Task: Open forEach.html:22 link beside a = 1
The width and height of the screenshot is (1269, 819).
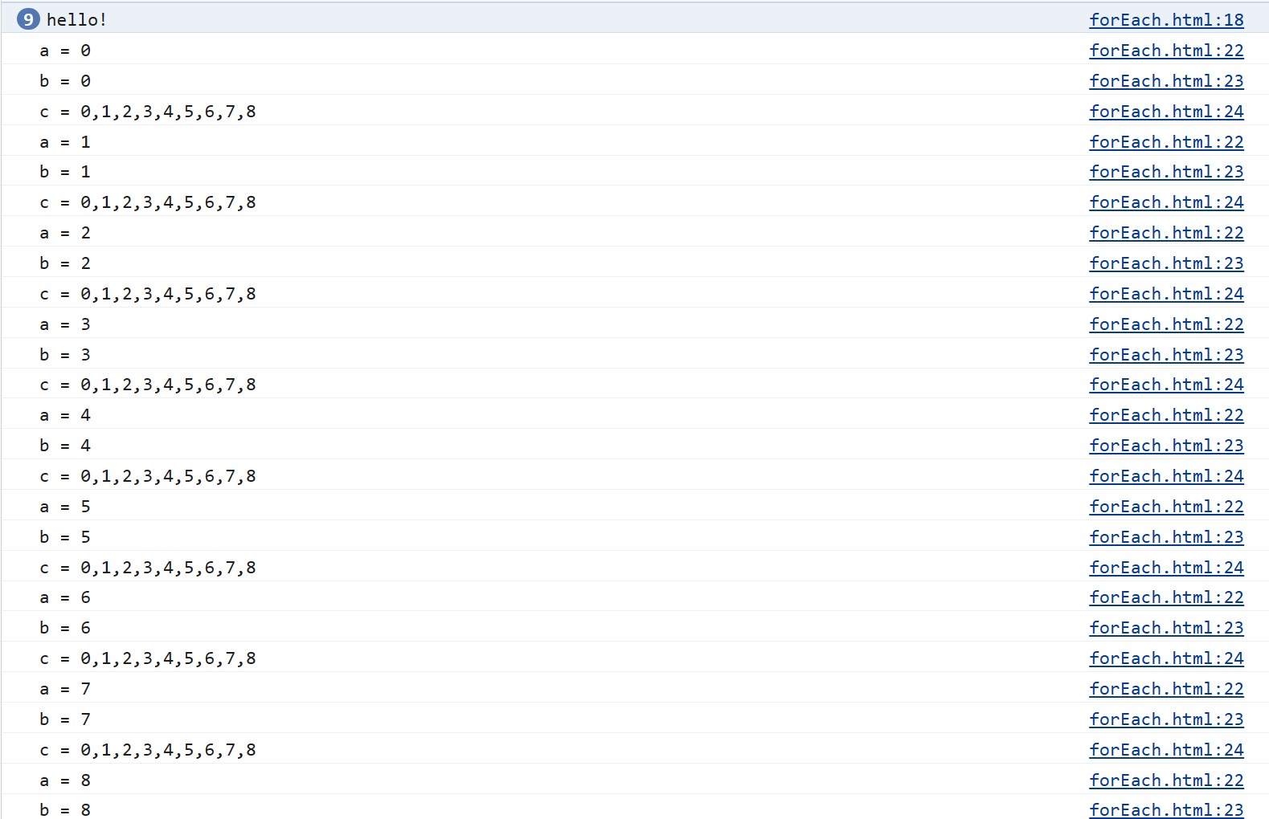Action: (1166, 141)
